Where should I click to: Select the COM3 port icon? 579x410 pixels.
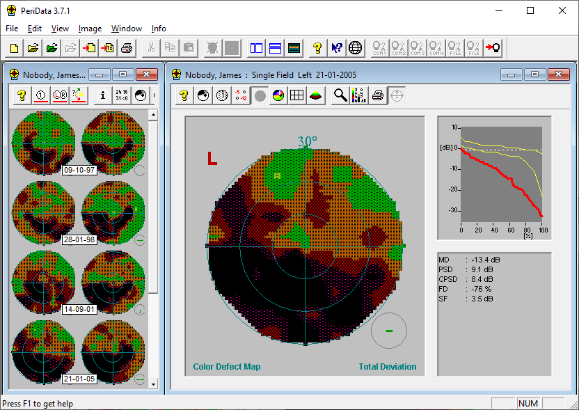coord(418,48)
